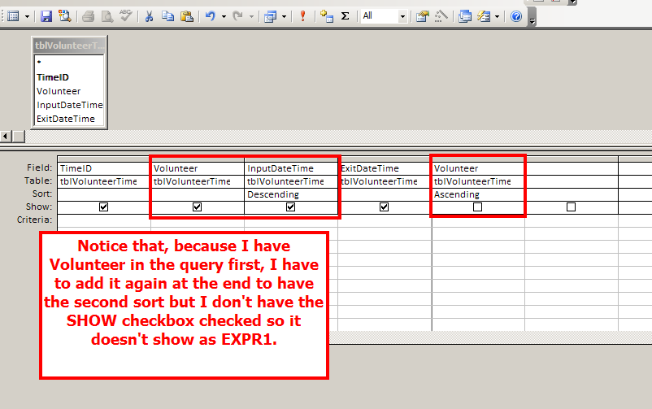The height and width of the screenshot is (409, 652).
Task: Click the Paste clipboard icon
Action: coord(187,16)
